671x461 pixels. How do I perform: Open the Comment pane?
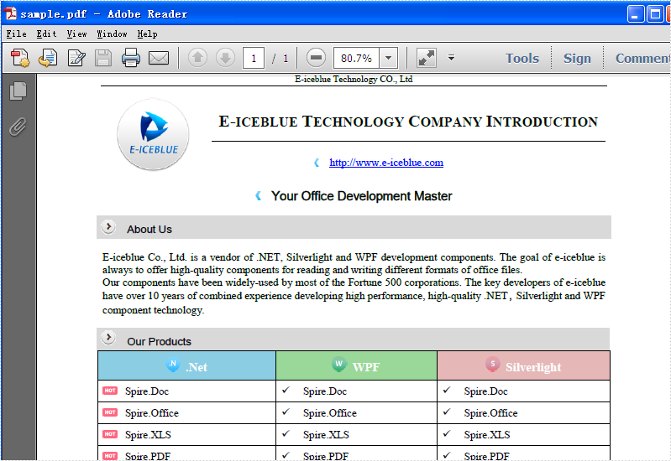(x=642, y=58)
